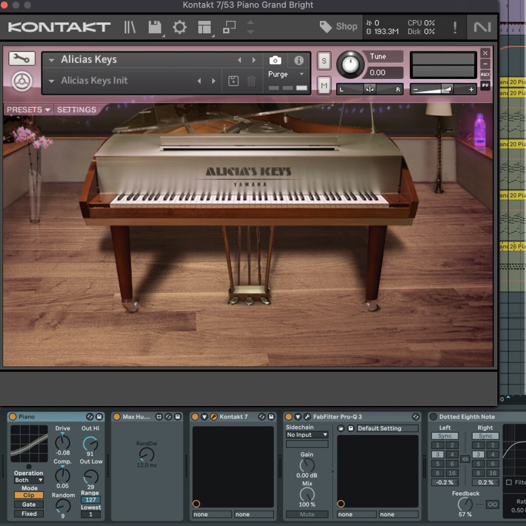
Task: Open the Kontakt library browser icon
Action: coord(130,27)
